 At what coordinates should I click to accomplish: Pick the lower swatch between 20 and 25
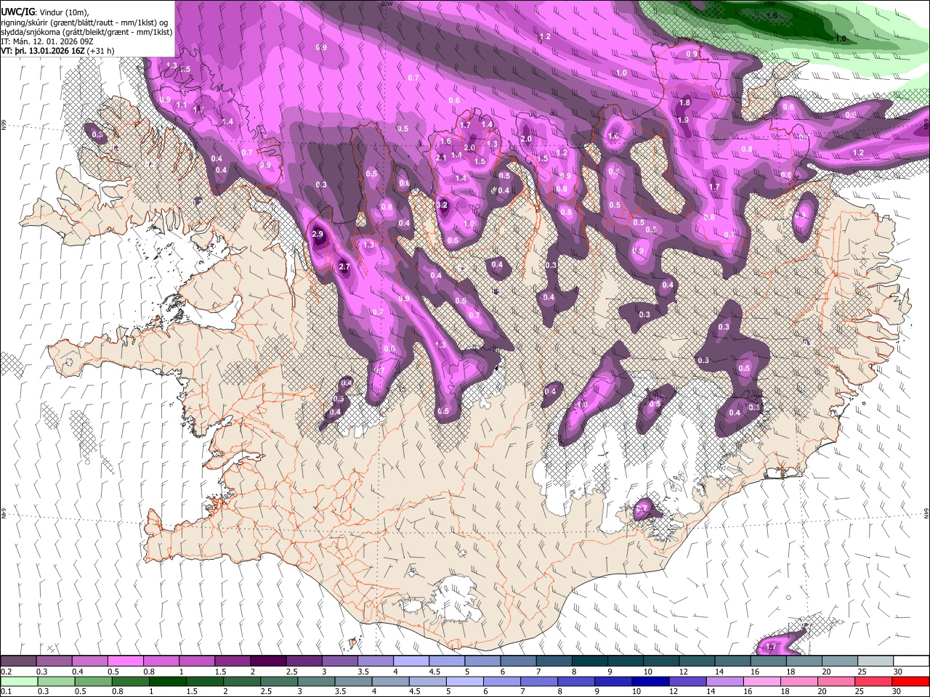click(836, 681)
